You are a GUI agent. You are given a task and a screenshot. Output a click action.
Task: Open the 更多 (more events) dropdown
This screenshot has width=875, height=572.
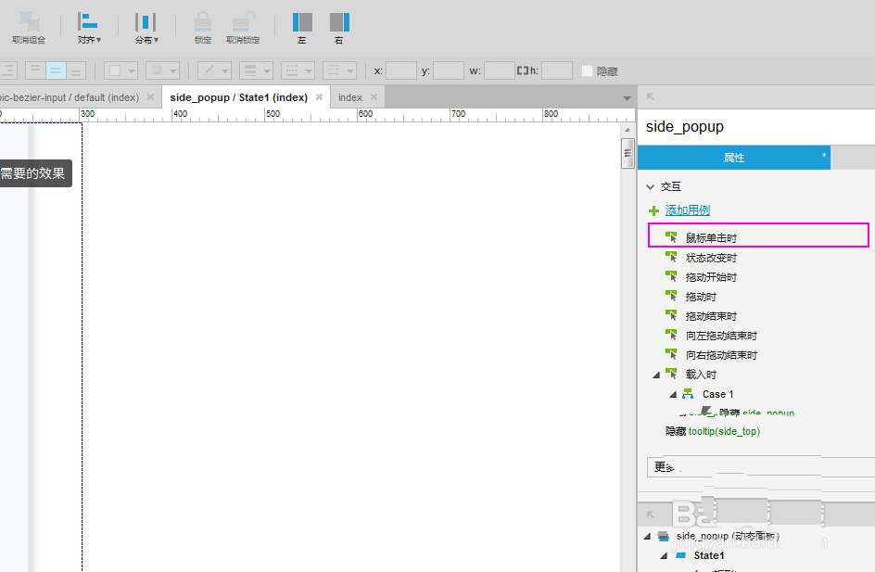coord(761,467)
